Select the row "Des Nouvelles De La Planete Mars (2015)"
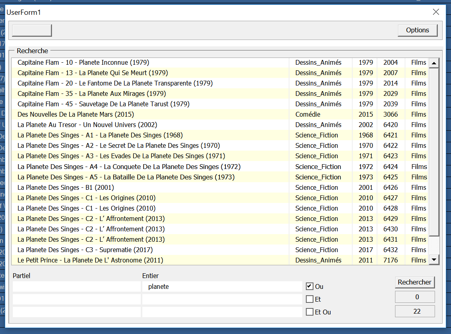This screenshot has width=451, height=334. pyautogui.click(x=120, y=114)
